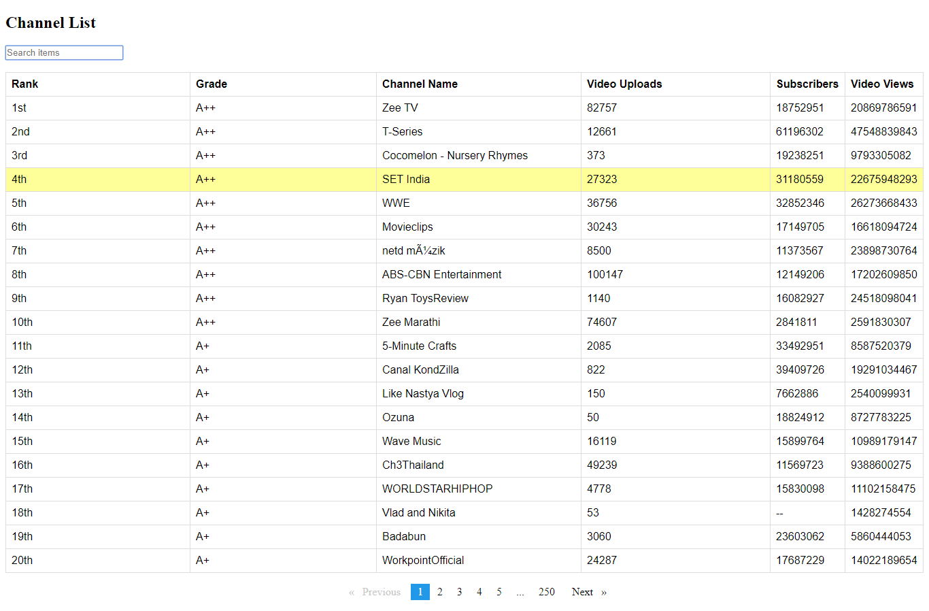Go to pagination page 2
The width and height of the screenshot is (929, 611).
coord(440,592)
